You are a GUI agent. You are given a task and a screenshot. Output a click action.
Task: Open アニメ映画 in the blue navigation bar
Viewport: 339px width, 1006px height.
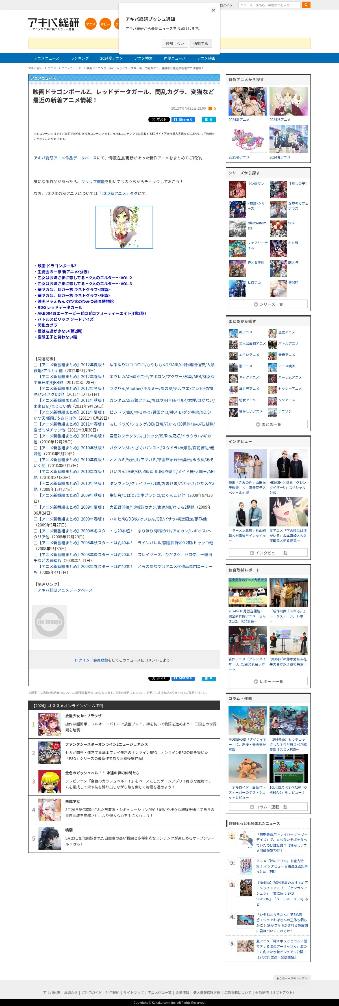(206, 58)
